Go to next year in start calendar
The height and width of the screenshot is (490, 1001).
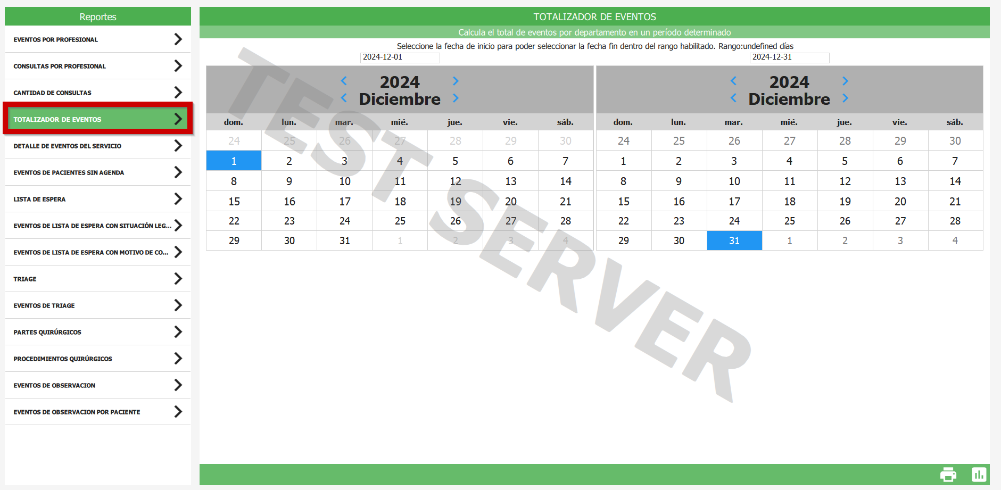pyautogui.click(x=456, y=81)
